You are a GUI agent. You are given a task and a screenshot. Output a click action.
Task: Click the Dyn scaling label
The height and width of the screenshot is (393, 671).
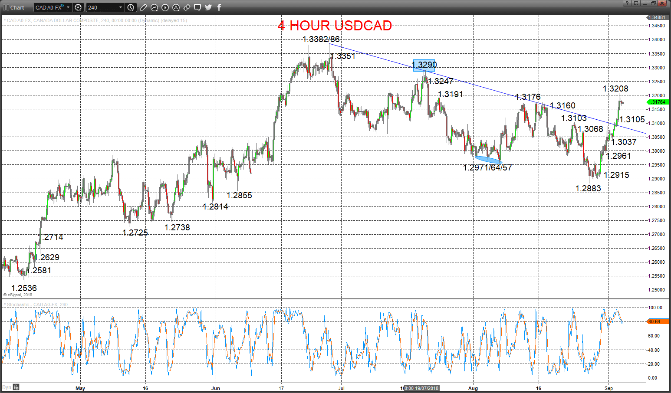click(7, 387)
